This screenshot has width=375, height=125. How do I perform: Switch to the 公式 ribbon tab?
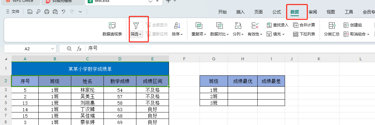(x=276, y=12)
